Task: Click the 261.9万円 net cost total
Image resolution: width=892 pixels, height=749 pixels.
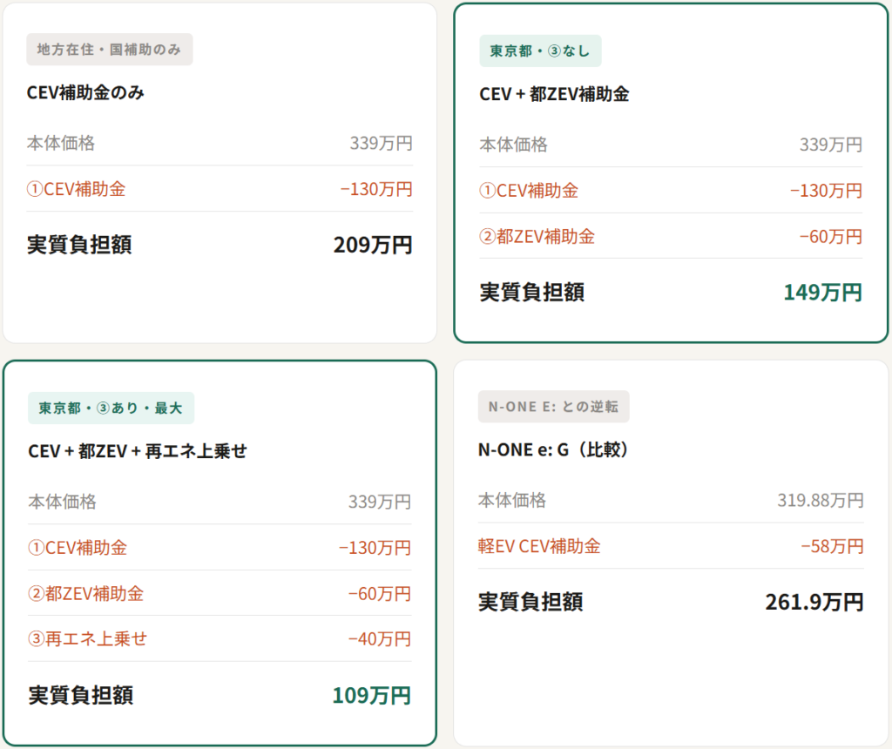Action: click(814, 602)
